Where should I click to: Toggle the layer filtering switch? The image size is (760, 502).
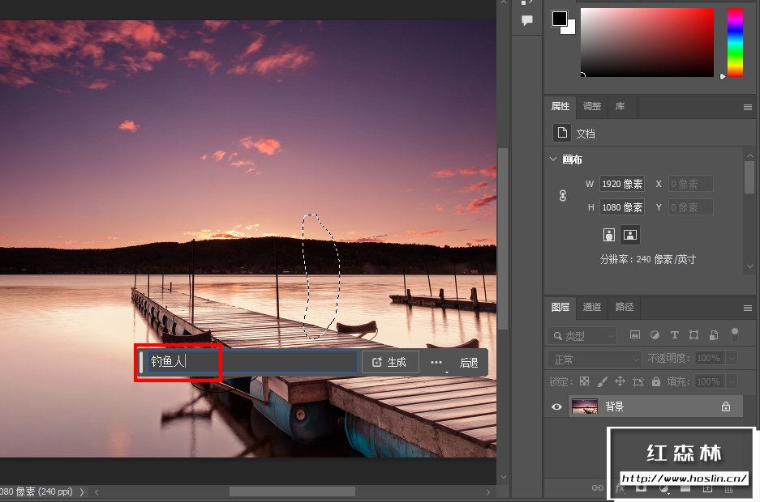(x=735, y=334)
